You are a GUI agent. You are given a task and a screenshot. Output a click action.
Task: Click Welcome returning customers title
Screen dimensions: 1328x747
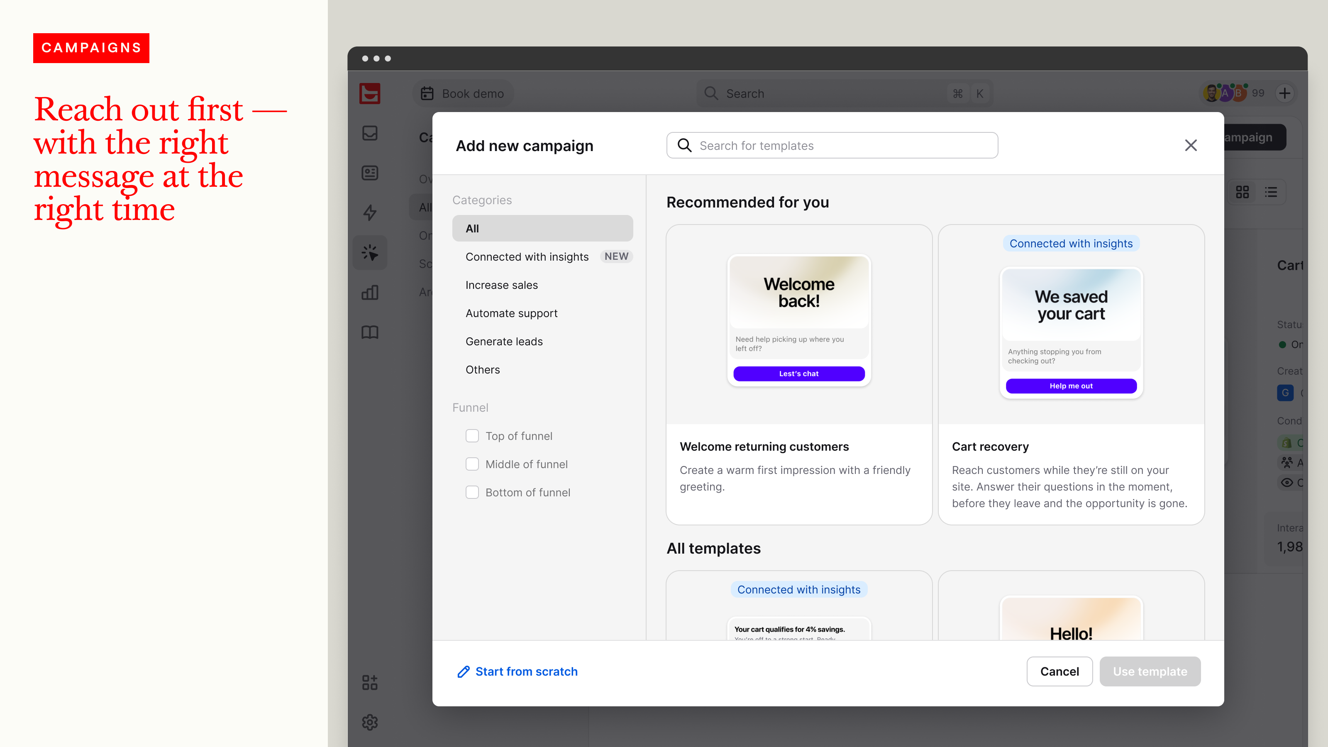tap(764, 447)
